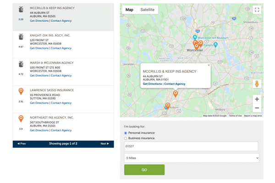
Task: Open map Terms of Use link
Action: pos(235,116)
